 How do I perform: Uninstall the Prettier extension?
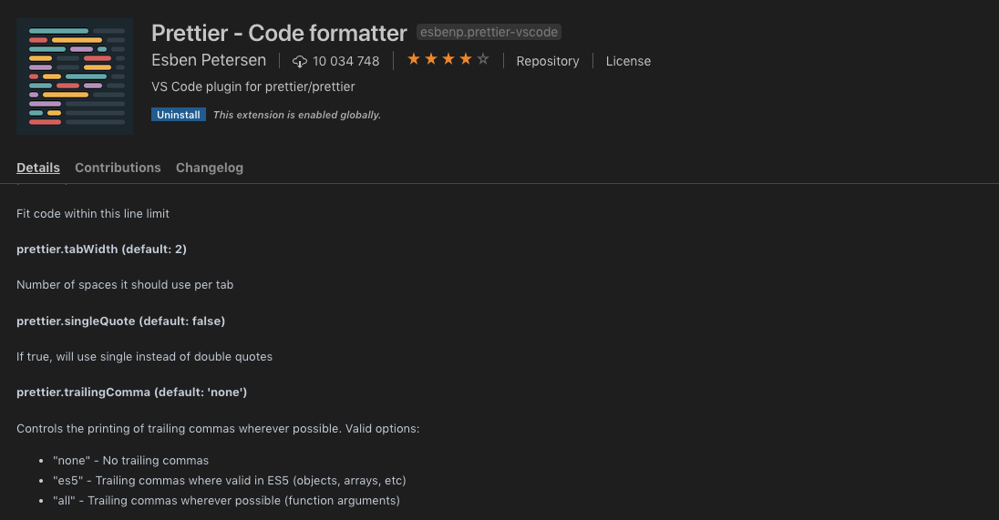click(179, 115)
